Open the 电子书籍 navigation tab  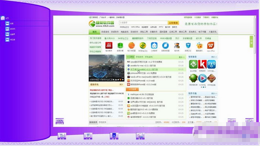point(202,32)
